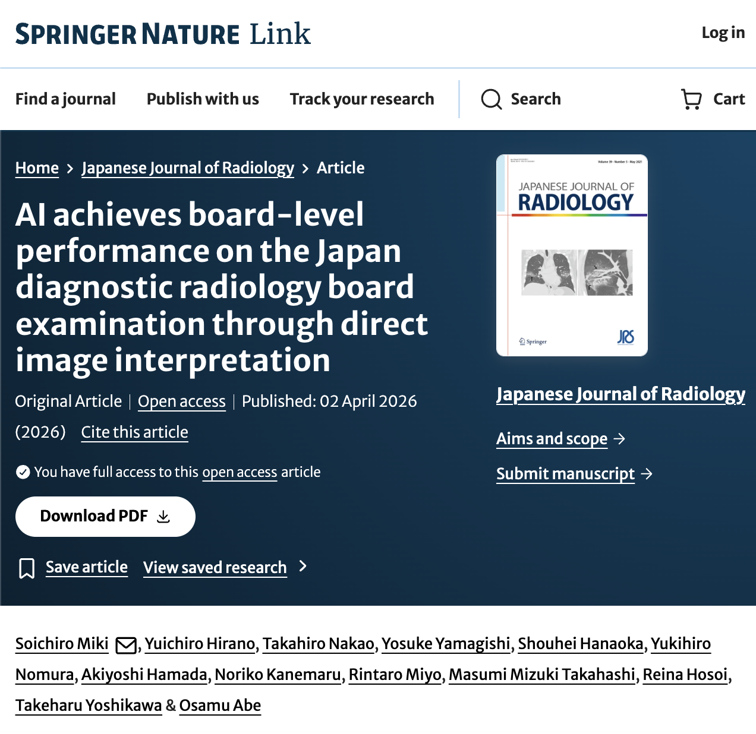The width and height of the screenshot is (756, 734).
Task: Open the Track your research menu
Action: coord(361,99)
